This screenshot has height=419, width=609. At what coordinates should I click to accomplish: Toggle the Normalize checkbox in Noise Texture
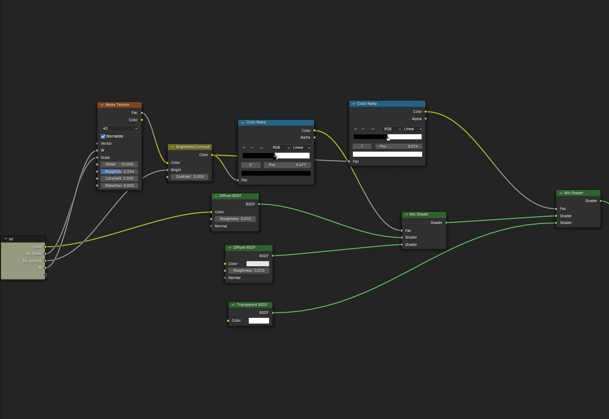click(x=103, y=136)
